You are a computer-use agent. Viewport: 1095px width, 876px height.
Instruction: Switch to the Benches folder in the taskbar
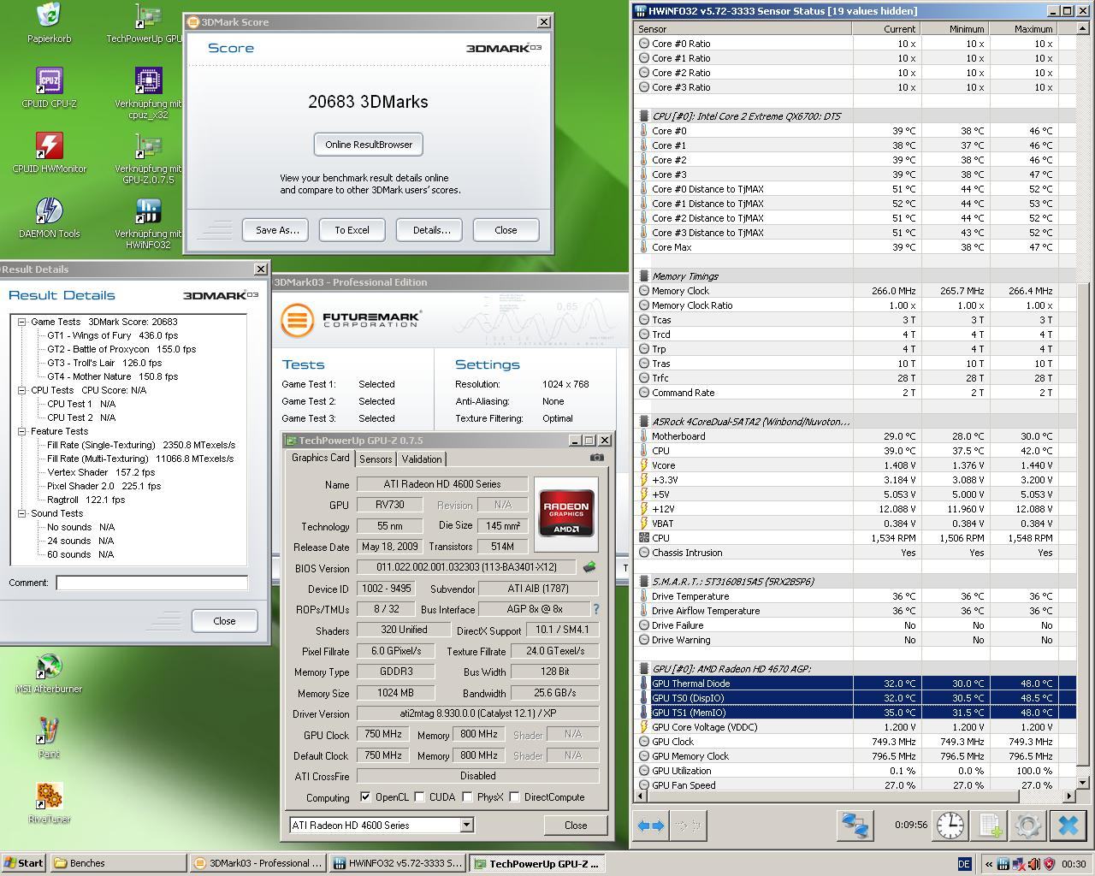coord(118,863)
